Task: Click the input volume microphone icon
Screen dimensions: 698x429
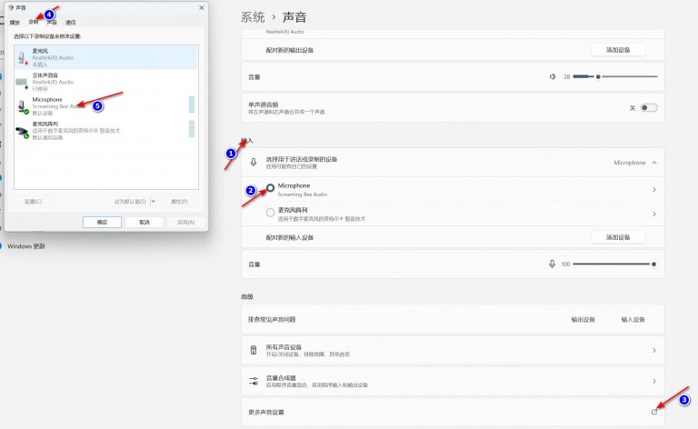Action: coord(552,264)
